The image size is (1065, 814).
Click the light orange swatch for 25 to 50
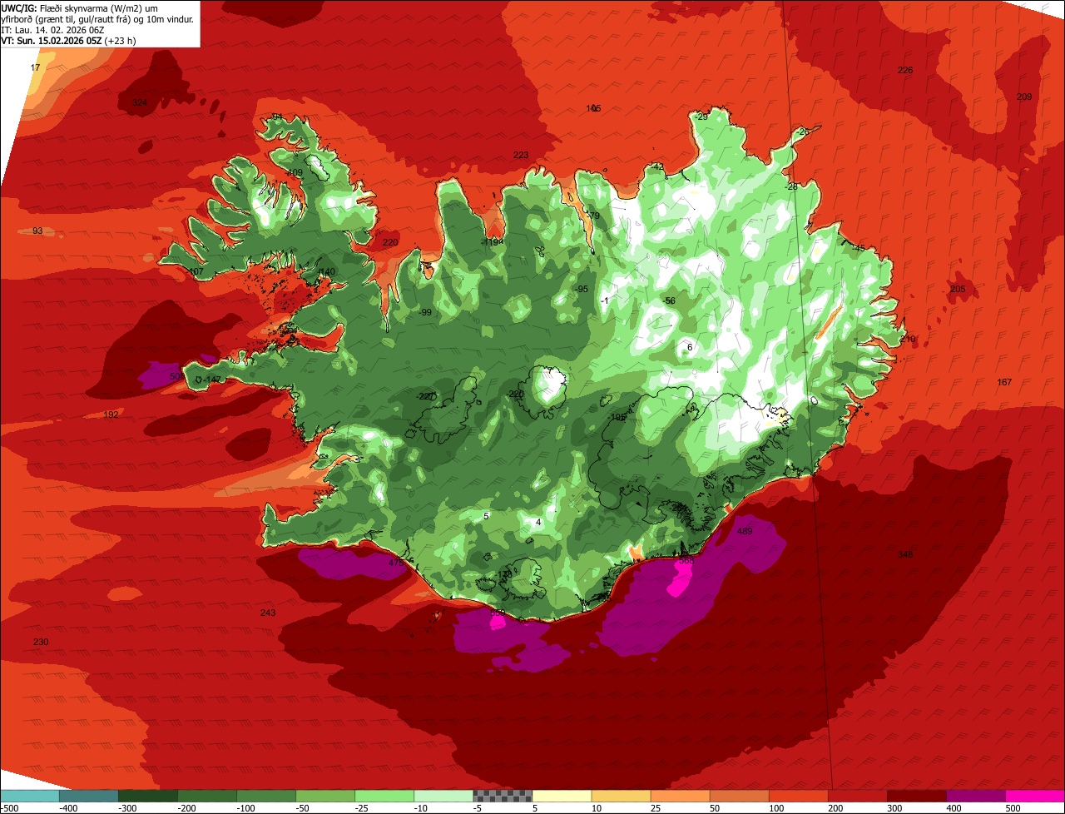(x=680, y=796)
